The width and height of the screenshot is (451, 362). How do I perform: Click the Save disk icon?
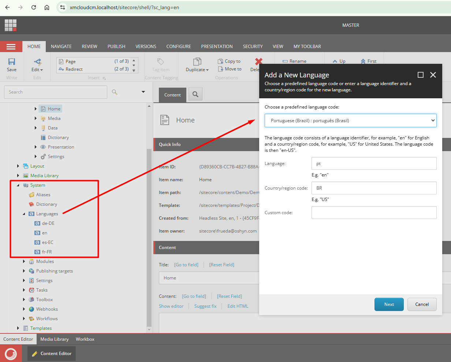pos(12,62)
